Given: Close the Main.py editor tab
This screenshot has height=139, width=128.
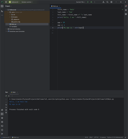Looking at the screenshot, I should point(59,6).
